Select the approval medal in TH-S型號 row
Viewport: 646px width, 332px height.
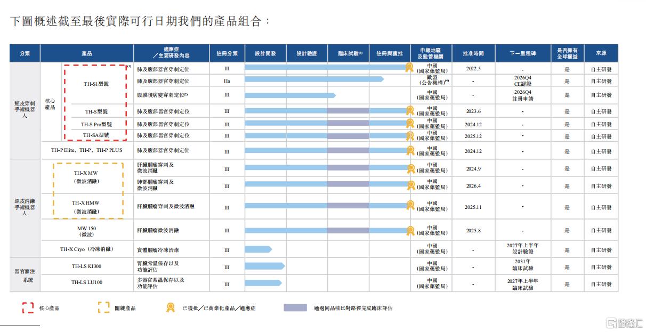410,111
